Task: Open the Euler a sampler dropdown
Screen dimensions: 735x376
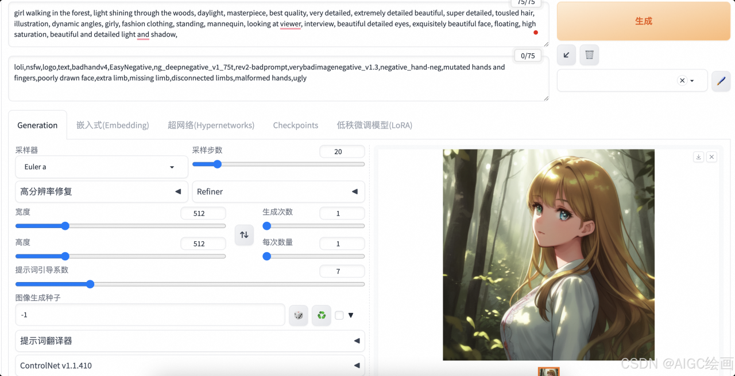Action: pyautogui.click(x=102, y=167)
